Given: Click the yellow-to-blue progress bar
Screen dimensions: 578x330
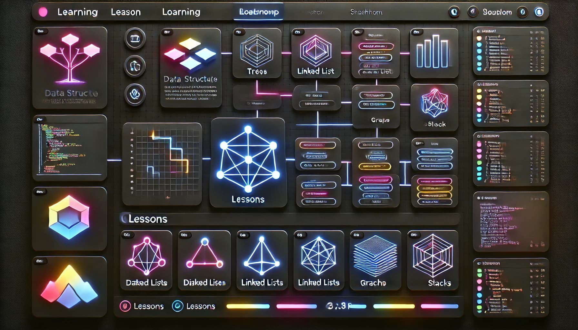Looking at the screenshot, I should click(x=248, y=306).
